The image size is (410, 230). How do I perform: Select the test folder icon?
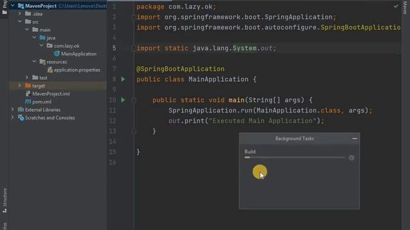35,77
